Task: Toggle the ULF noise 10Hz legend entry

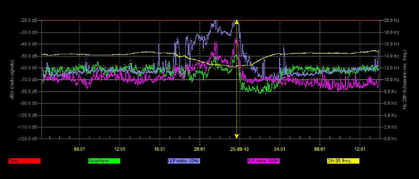Action: (184, 161)
